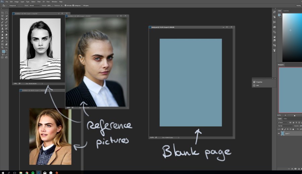Click the foreground color swatch in toolbar
Viewport: 302px width, 174px height.
point(3,52)
